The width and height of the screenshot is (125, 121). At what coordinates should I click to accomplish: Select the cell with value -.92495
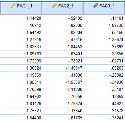62,18
